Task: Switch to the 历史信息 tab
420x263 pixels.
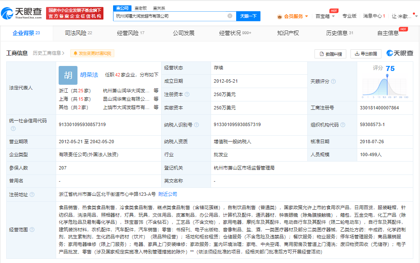Action: pos(339,33)
